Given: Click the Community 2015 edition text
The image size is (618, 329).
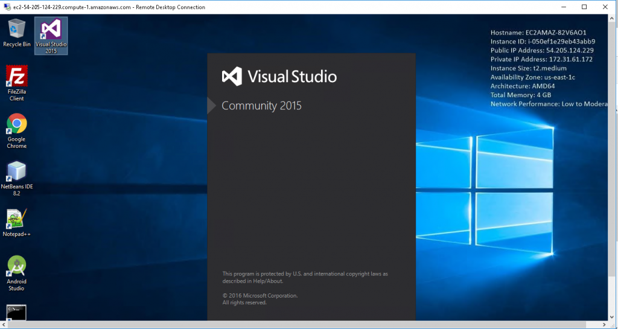Looking at the screenshot, I should (x=261, y=106).
